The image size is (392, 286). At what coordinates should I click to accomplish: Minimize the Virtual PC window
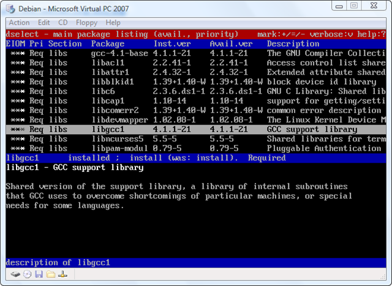coord(339,6)
